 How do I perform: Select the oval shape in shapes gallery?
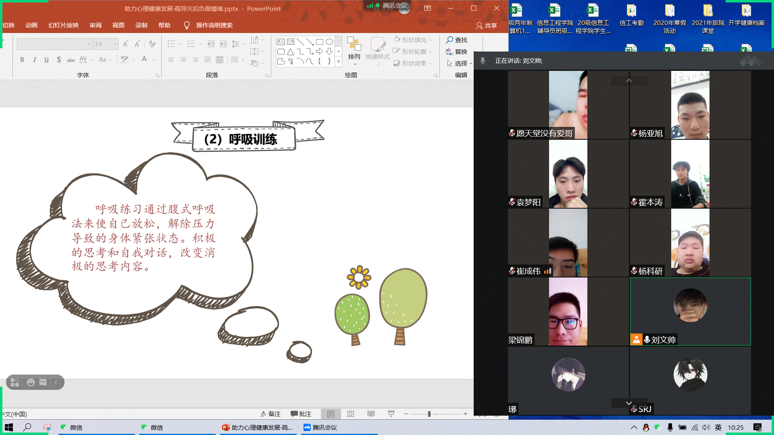pos(329,42)
